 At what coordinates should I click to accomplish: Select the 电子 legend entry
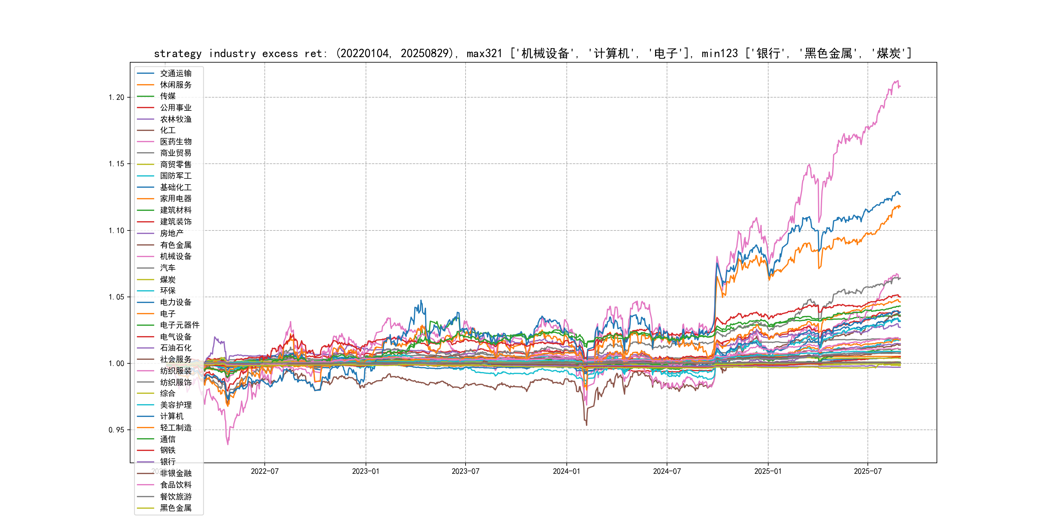(167, 314)
